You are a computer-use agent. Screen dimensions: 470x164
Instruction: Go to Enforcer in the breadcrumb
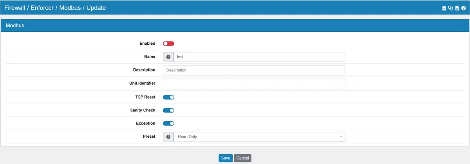[42, 8]
